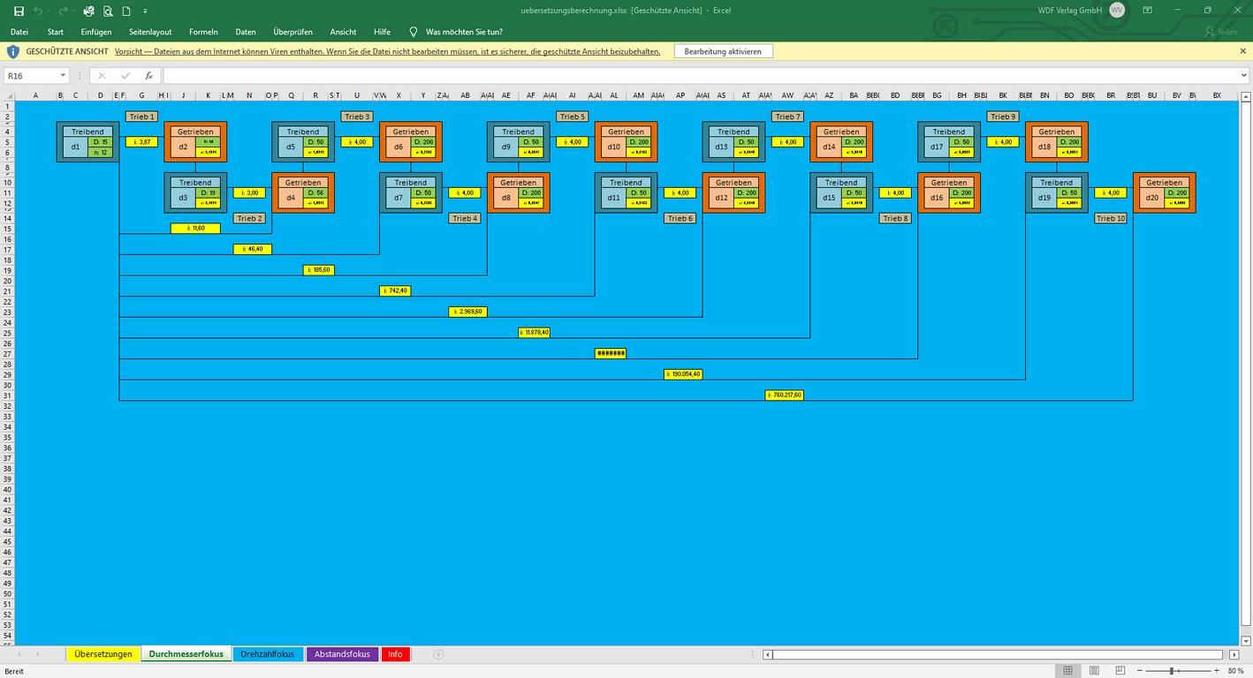This screenshot has height=678, width=1253.
Task: Click the WV account avatar
Action: pyautogui.click(x=1117, y=11)
